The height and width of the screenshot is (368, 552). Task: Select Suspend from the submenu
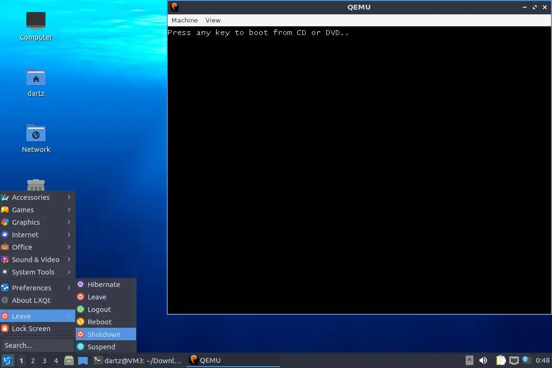tap(106, 347)
